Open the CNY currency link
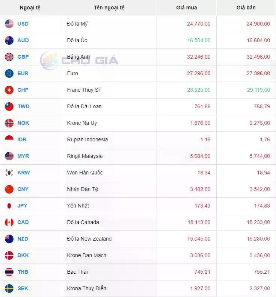Screen dimensions: 276x297 [23, 189]
